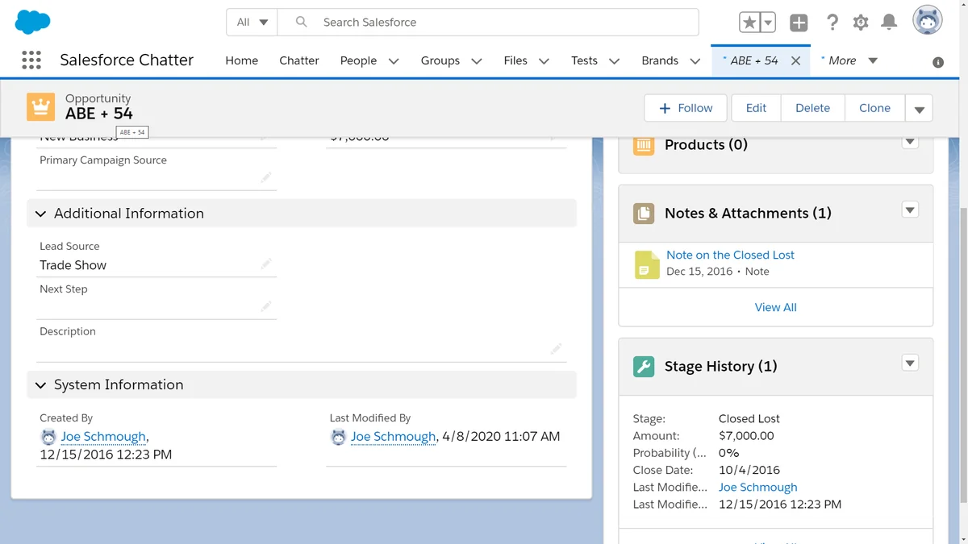Open the Favorites star icon
This screenshot has width=968, height=544.
(x=749, y=23)
